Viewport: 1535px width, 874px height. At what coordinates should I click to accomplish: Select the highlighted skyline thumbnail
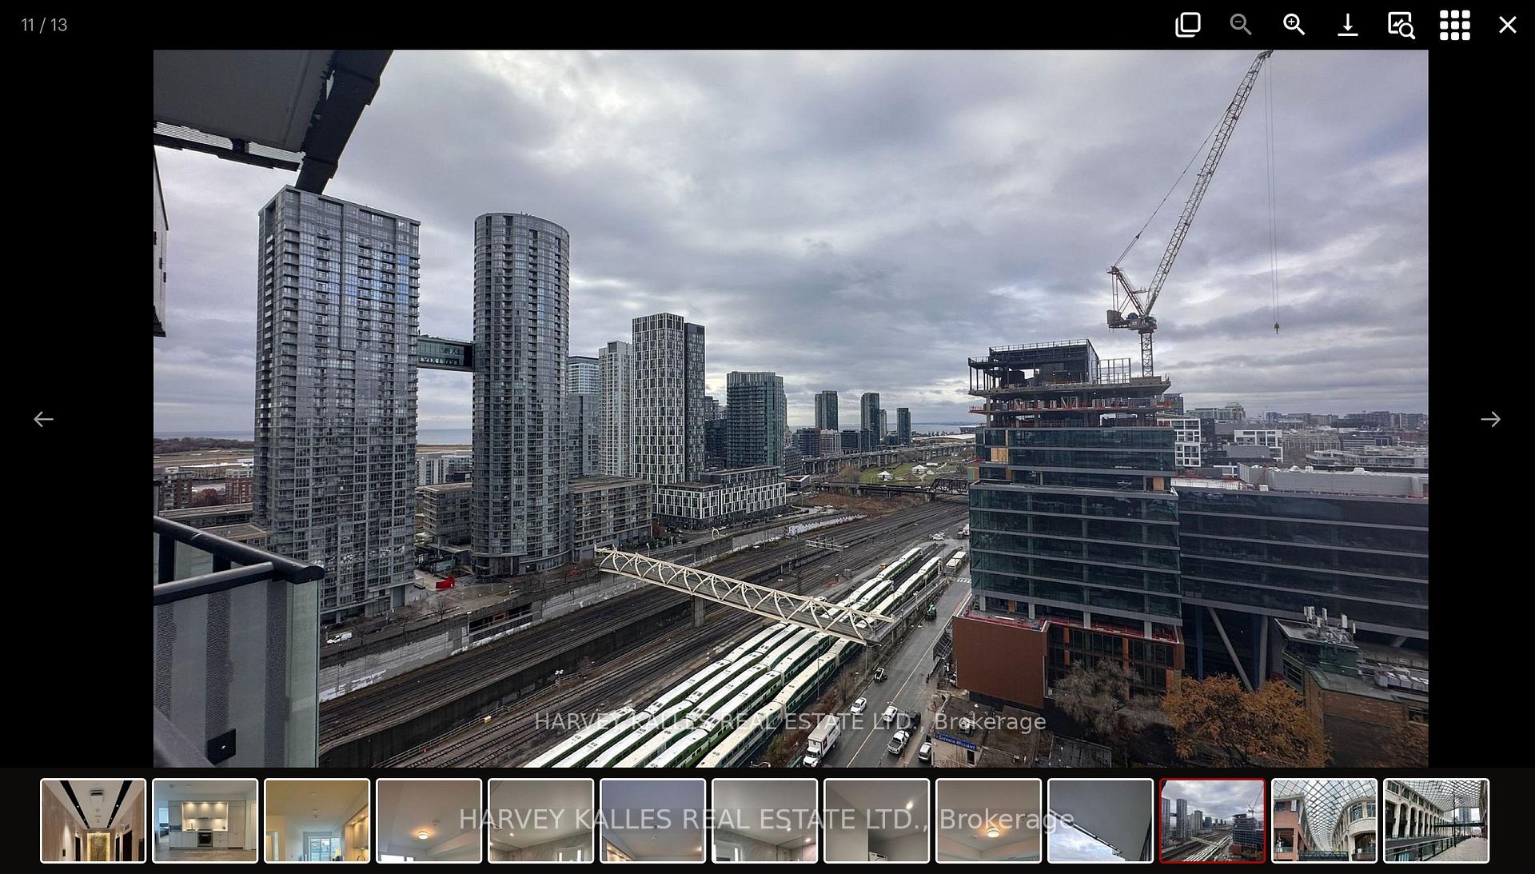click(1212, 820)
